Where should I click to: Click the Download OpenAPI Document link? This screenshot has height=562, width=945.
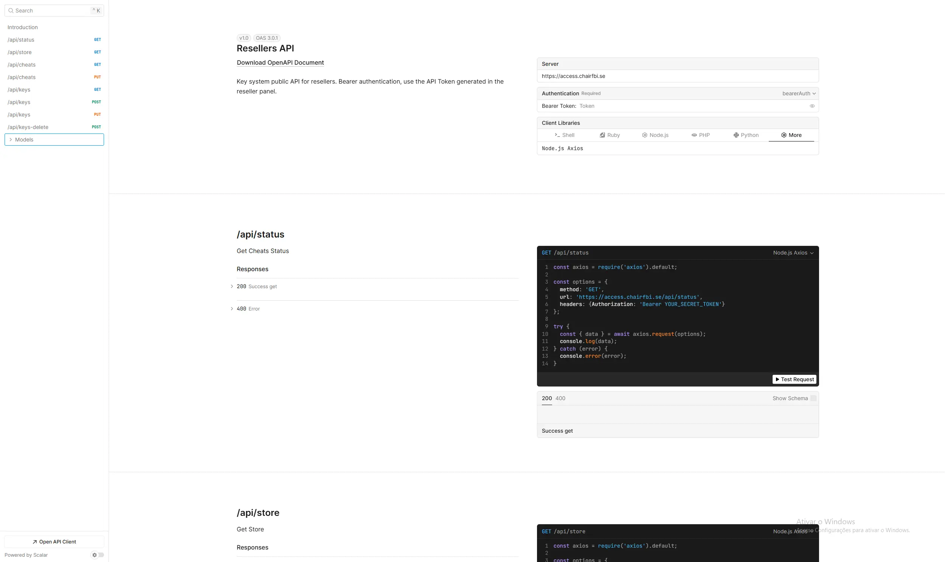(280, 62)
